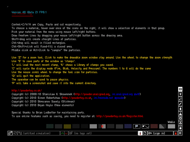Image resolution: width=190 pixels, height=142 pixels.
Task: Pause the simulation with the pause button
Action: click(180, 134)
